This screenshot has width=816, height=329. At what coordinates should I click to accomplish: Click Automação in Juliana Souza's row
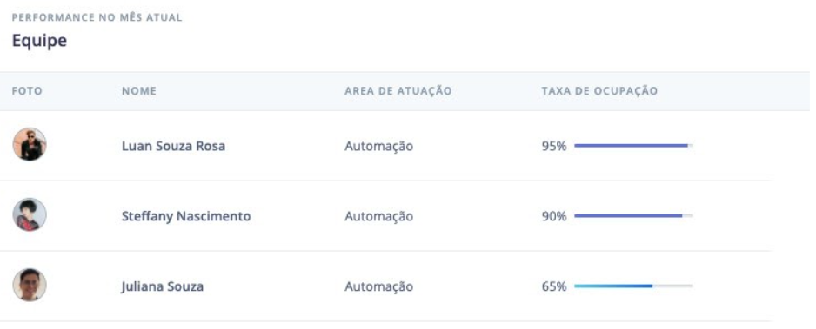(379, 286)
